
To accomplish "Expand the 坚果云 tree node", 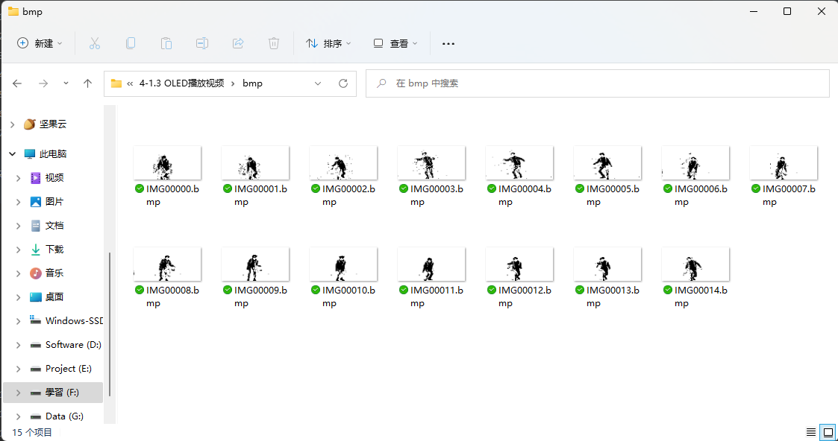I will click(x=12, y=124).
